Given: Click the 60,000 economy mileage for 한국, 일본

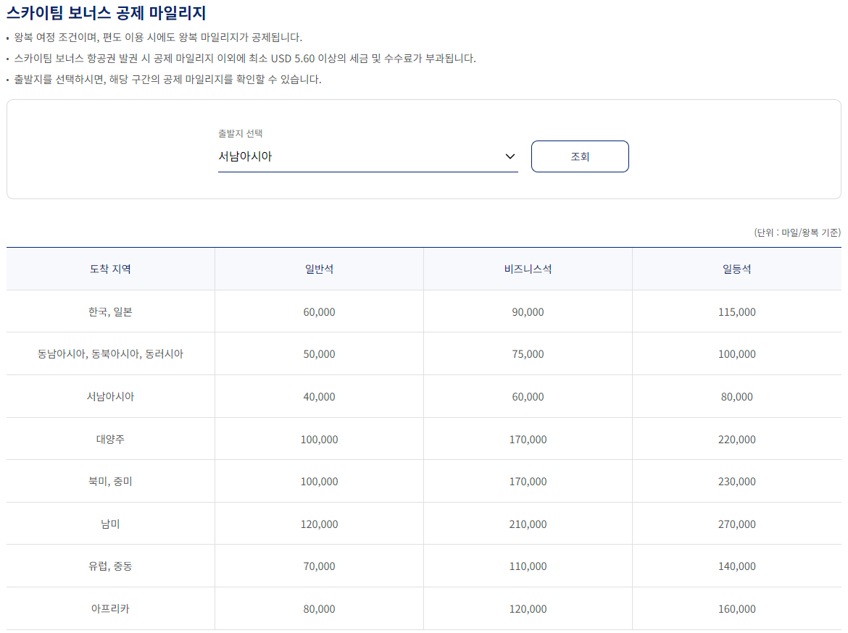Looking at the screenshot, I should point(318,311).
